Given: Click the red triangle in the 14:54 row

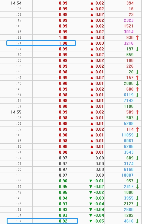Looking at the screenshot, I should click(x=92, y=3).
